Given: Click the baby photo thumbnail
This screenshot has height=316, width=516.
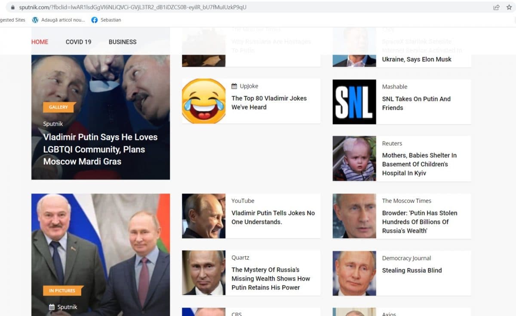Looking at the screenshot, I should [354, 158].
